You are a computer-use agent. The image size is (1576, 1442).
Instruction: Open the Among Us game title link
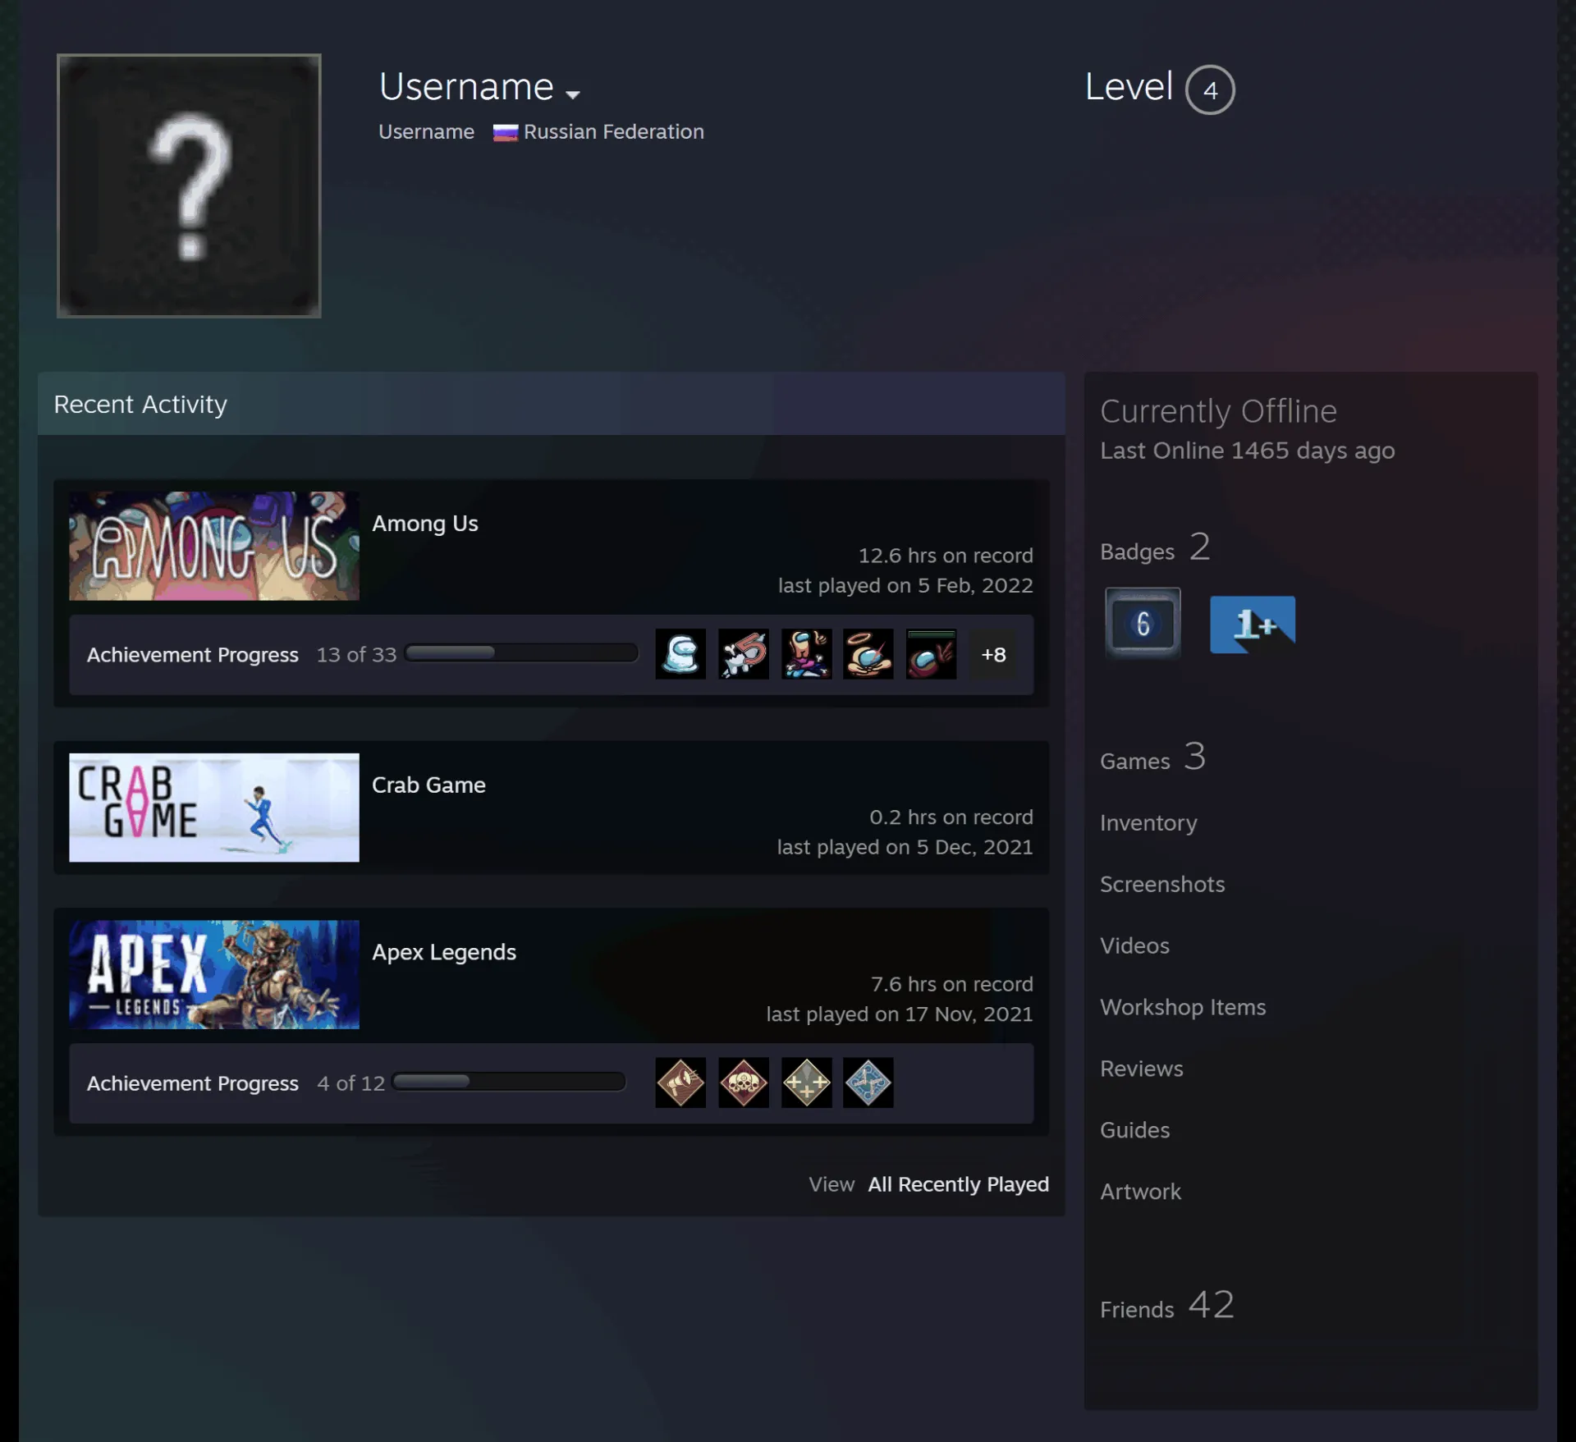[x=425, y=524]
